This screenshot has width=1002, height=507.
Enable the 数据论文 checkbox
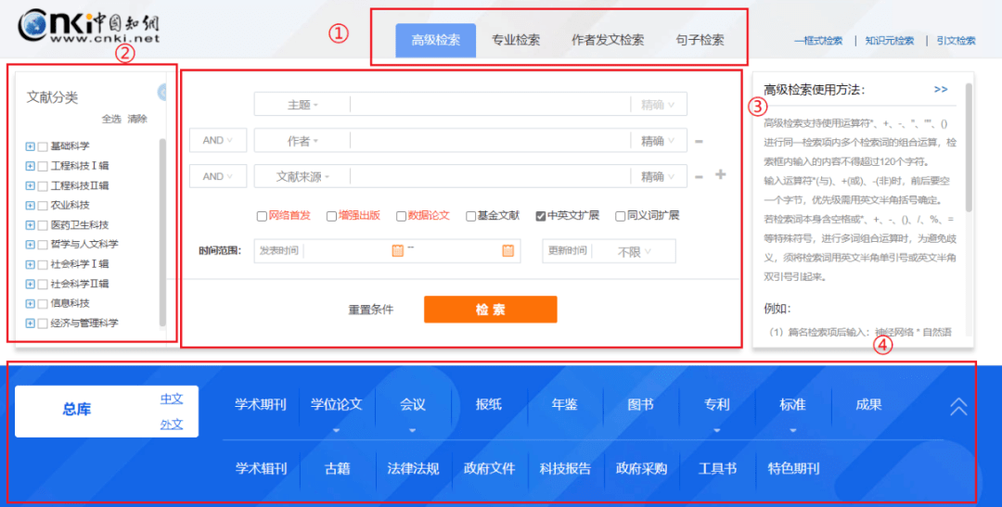point(402,217)
